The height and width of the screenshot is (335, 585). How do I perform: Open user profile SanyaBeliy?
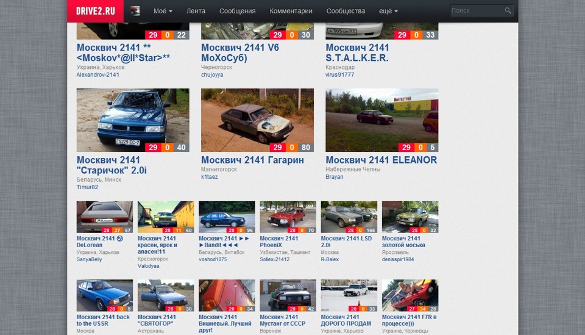89,259
